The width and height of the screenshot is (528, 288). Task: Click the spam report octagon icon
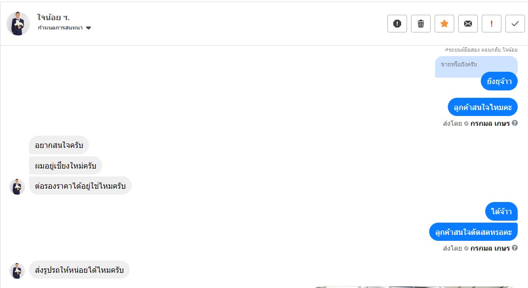click(397, 24)
